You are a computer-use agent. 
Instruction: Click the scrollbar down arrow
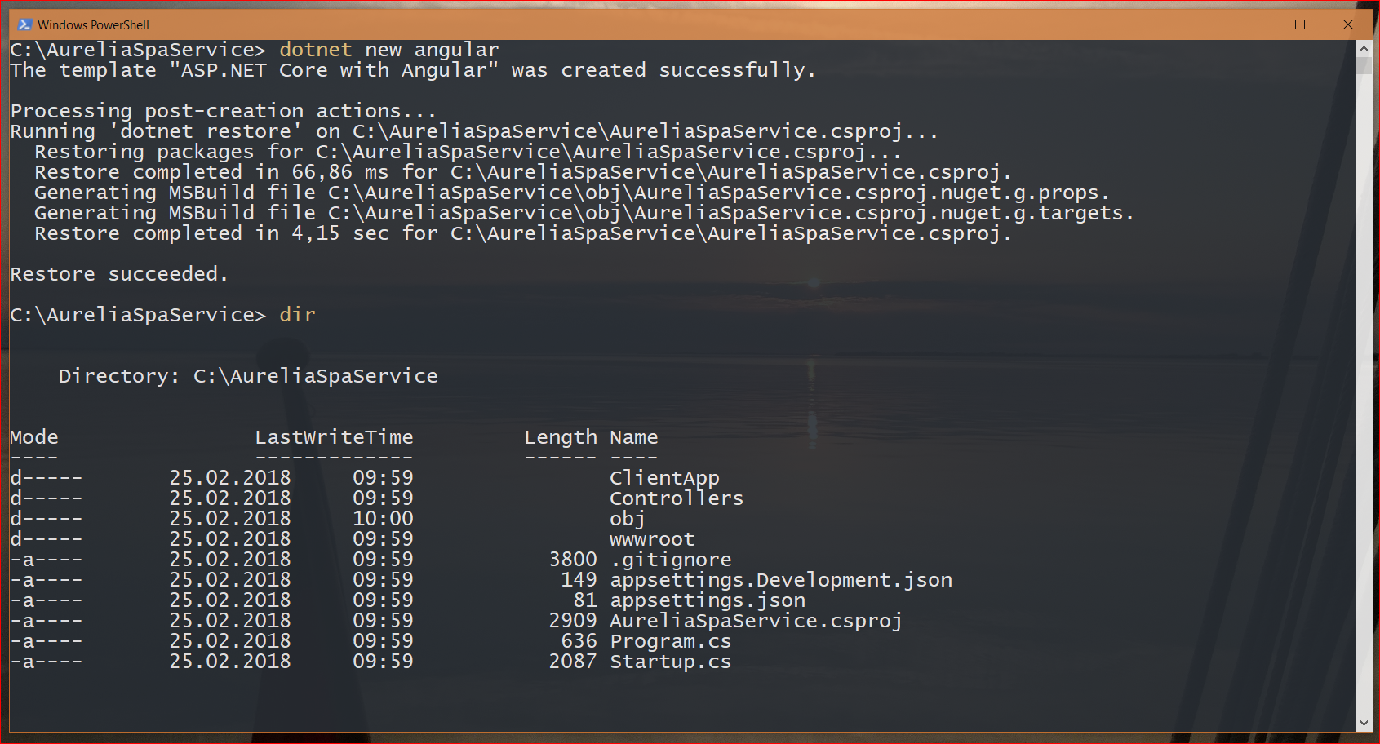click(x=1364, y=724)
